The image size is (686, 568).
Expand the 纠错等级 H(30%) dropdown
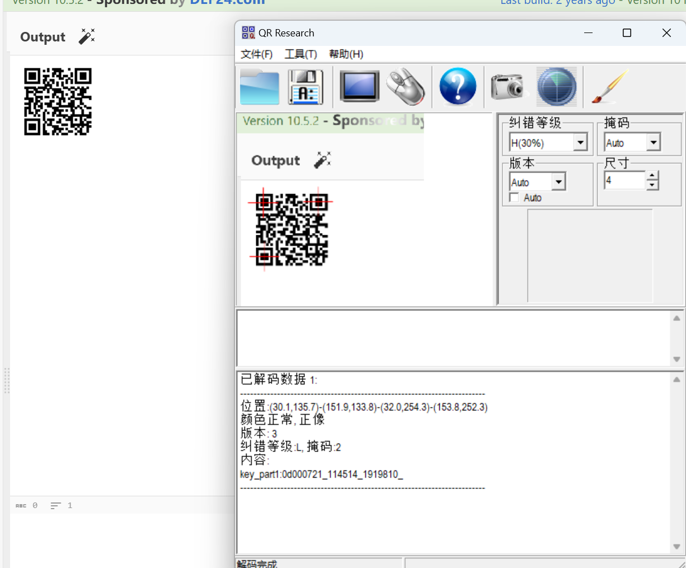[x=581, y=143]
